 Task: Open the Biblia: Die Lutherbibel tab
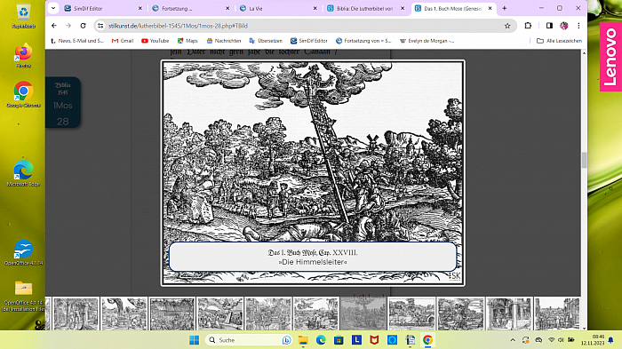[x=365, y=8]
